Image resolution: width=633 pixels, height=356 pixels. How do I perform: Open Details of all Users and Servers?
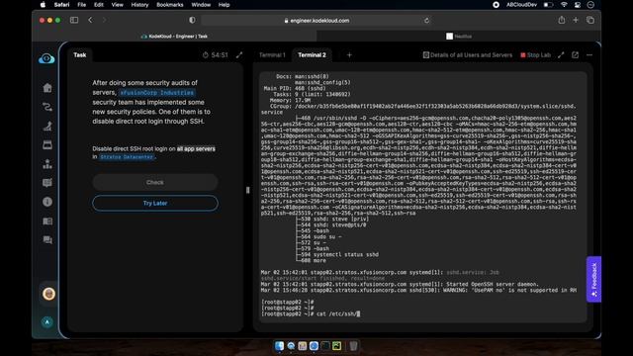(468, 55)
